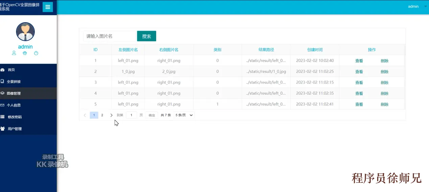429x192 pixels.
Task: Click 查看 for row ID 3
Action: coord(359,82)
